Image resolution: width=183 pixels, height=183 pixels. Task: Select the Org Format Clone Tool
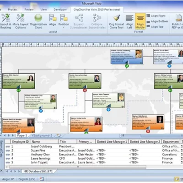116,22
